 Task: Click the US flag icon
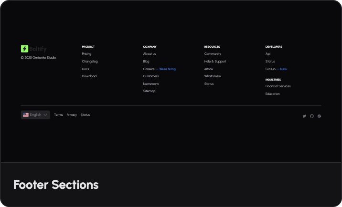pos(26,115)
